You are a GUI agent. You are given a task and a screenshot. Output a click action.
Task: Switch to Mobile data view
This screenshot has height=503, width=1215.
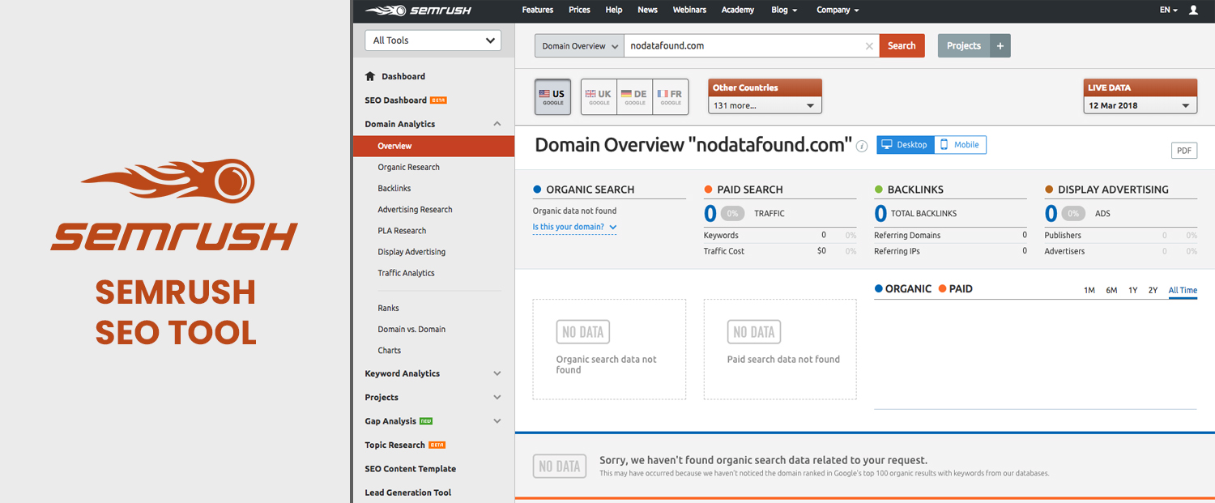pos(961,145)
